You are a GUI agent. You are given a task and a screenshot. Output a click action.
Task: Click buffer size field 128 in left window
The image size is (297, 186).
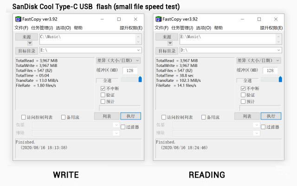click(x=130, y=71)
